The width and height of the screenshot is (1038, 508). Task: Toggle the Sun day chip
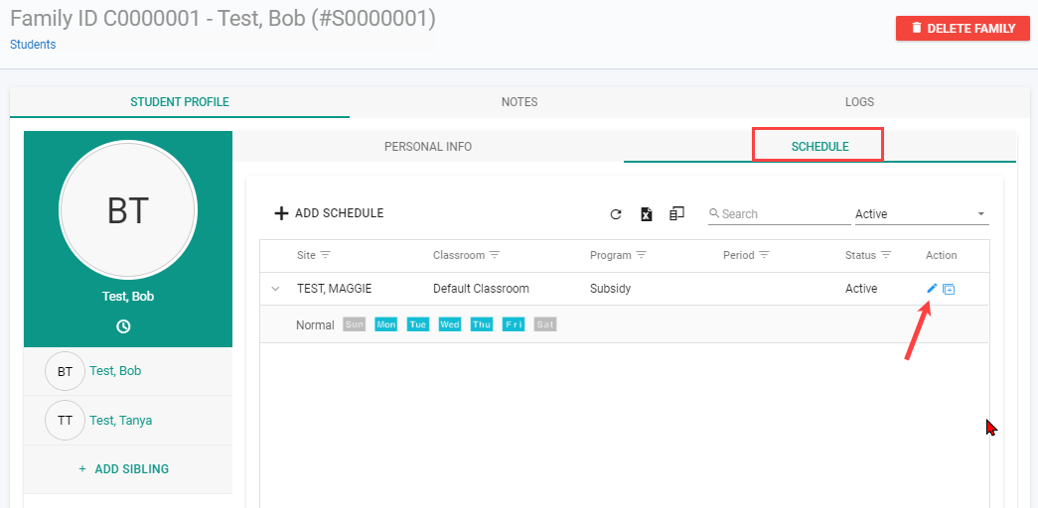pos(355,324)
